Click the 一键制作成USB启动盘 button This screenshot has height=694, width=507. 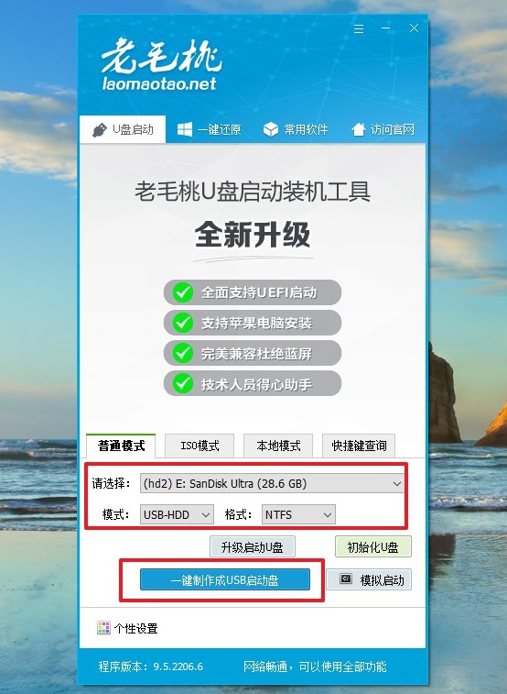click(x=225, y=579)
